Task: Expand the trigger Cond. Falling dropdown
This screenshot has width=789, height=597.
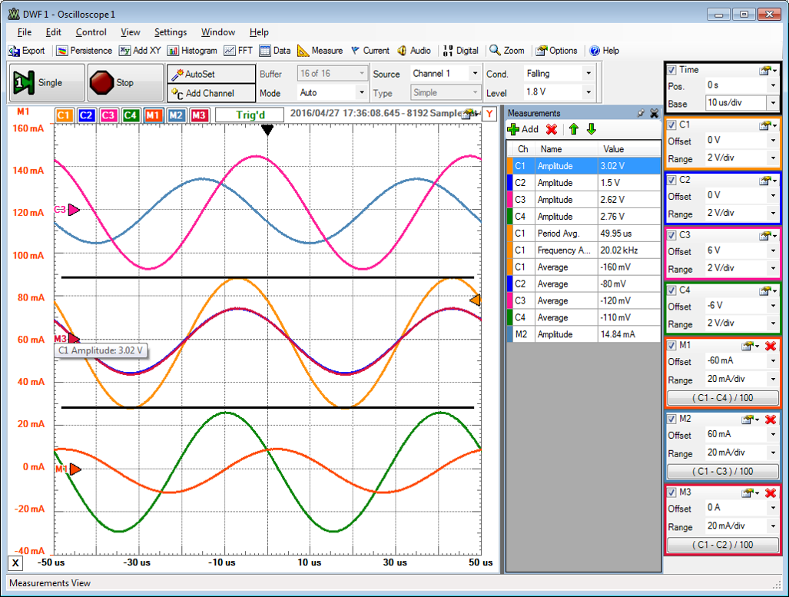Action: pos(588,74)
